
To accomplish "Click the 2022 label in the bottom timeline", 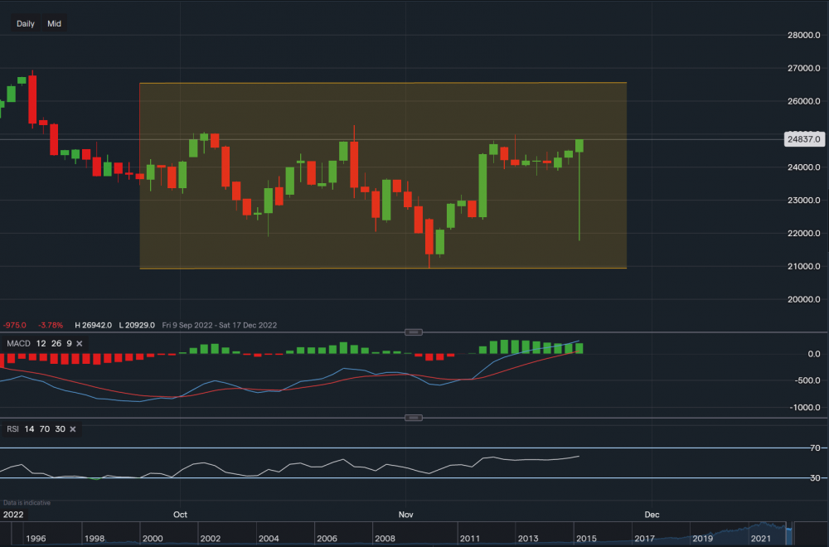I will (13, 515).
